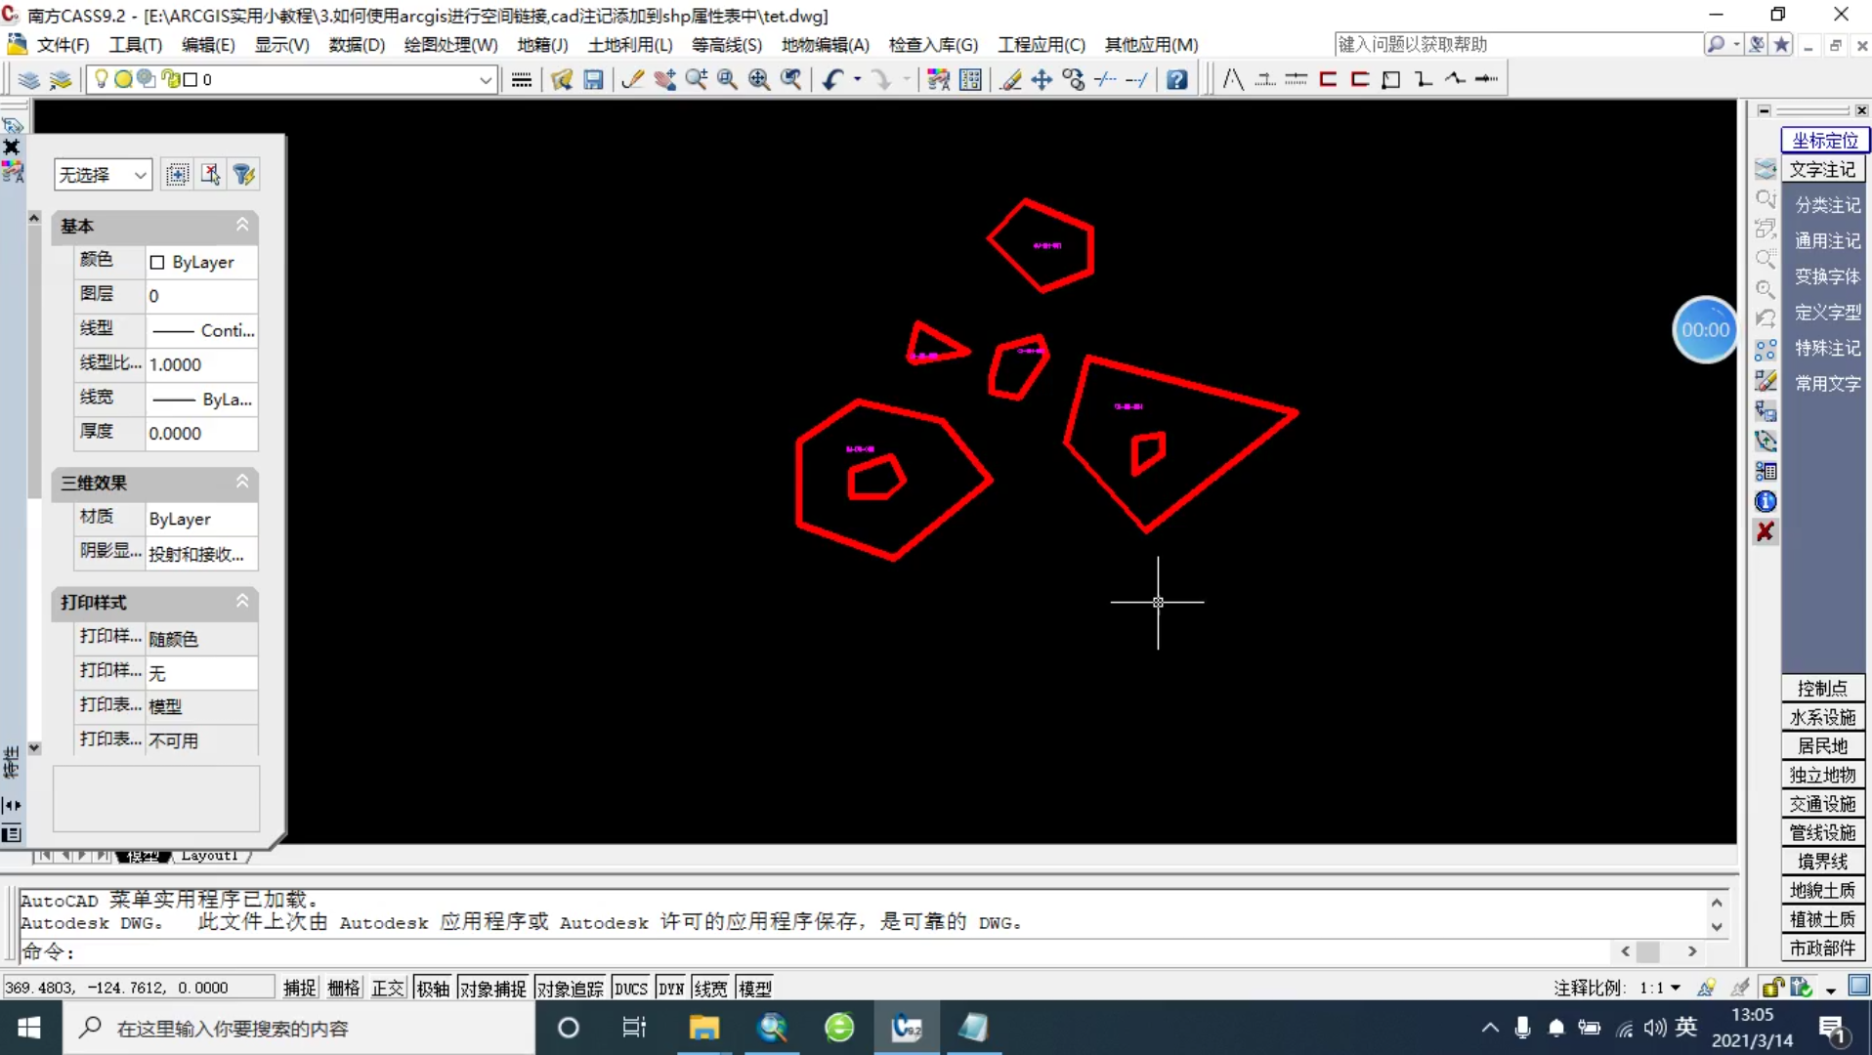Click the move cross-arrows tool
Image resolution: width=1872 pixels, height=1055 pixels.
1042,79
